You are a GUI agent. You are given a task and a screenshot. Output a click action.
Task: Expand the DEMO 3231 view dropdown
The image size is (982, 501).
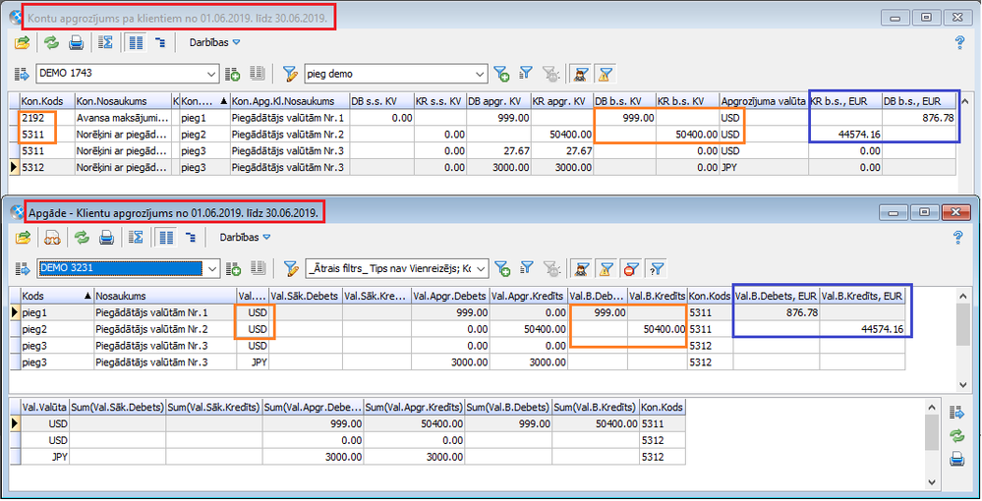211,268
